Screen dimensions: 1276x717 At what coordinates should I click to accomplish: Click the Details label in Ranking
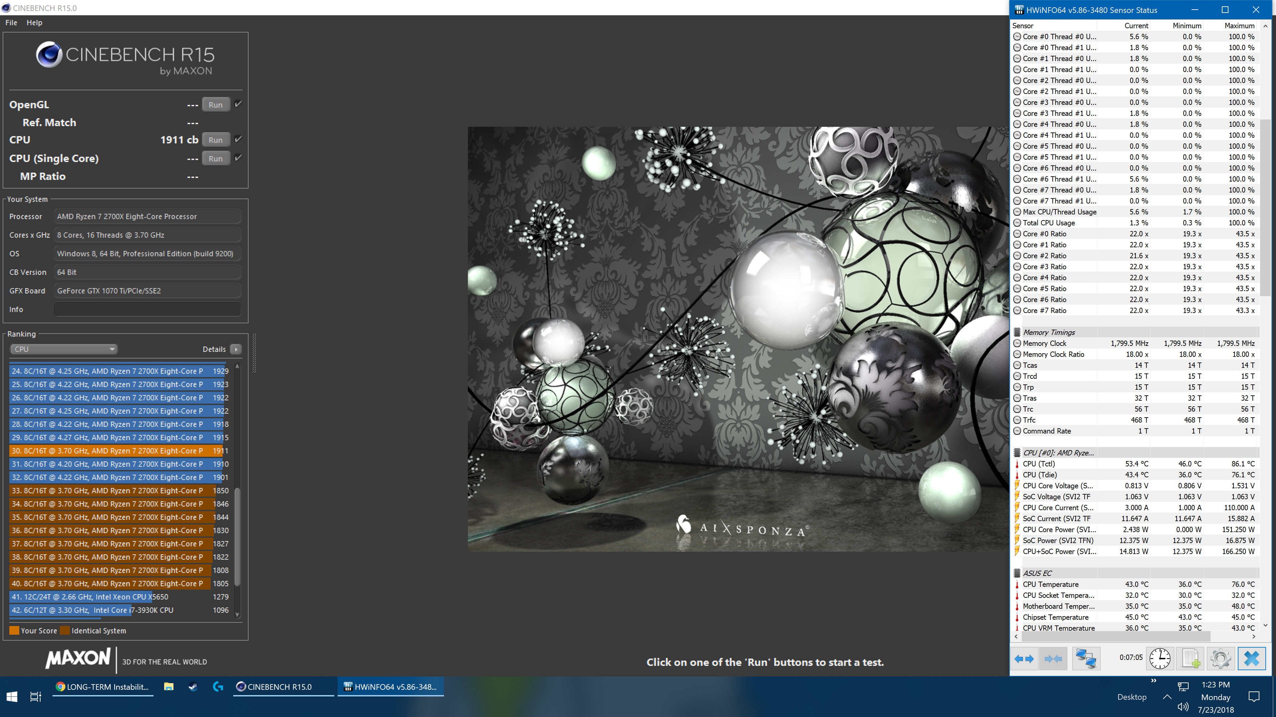pyautogui.click(x=214, y=349)
